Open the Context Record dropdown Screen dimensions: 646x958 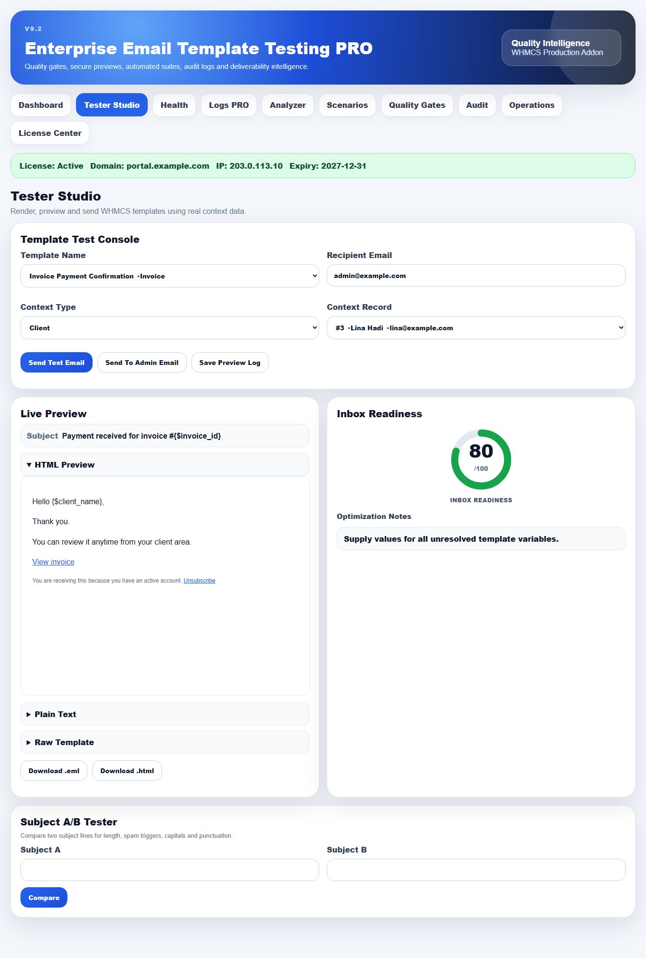click(x=476, y=328)
